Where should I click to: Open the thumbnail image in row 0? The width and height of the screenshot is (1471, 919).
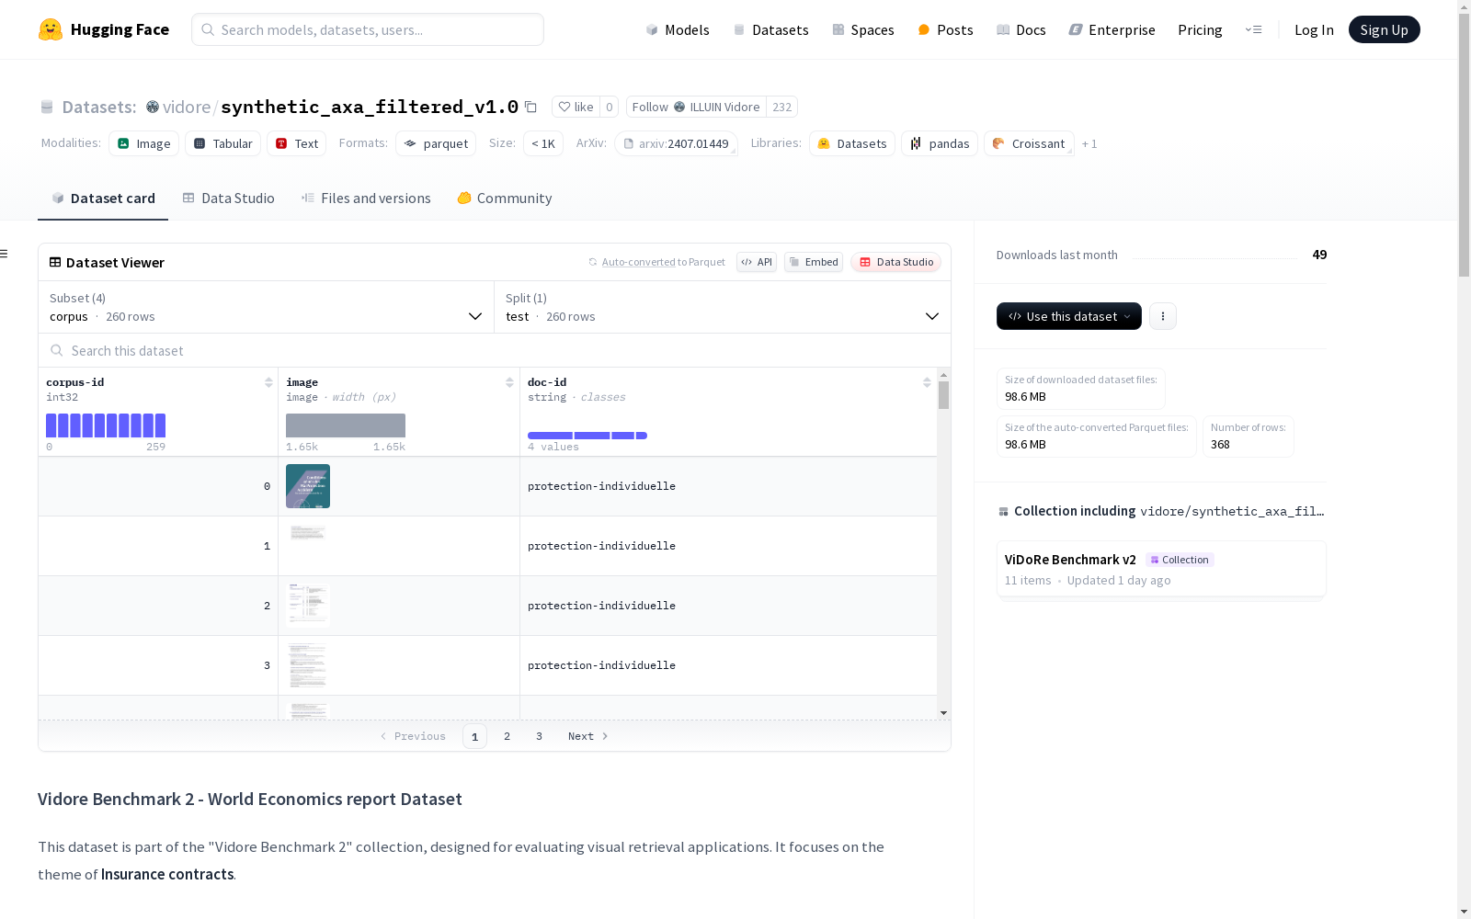pos(308,486)
